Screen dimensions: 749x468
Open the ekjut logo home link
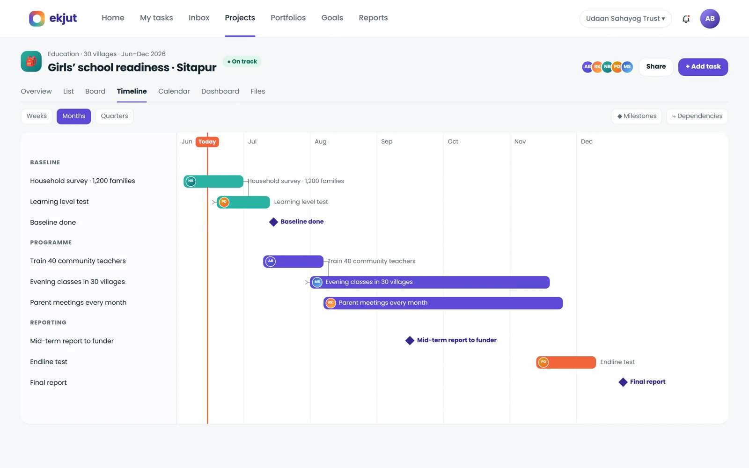pyautogui.click(x=53, y=18)
